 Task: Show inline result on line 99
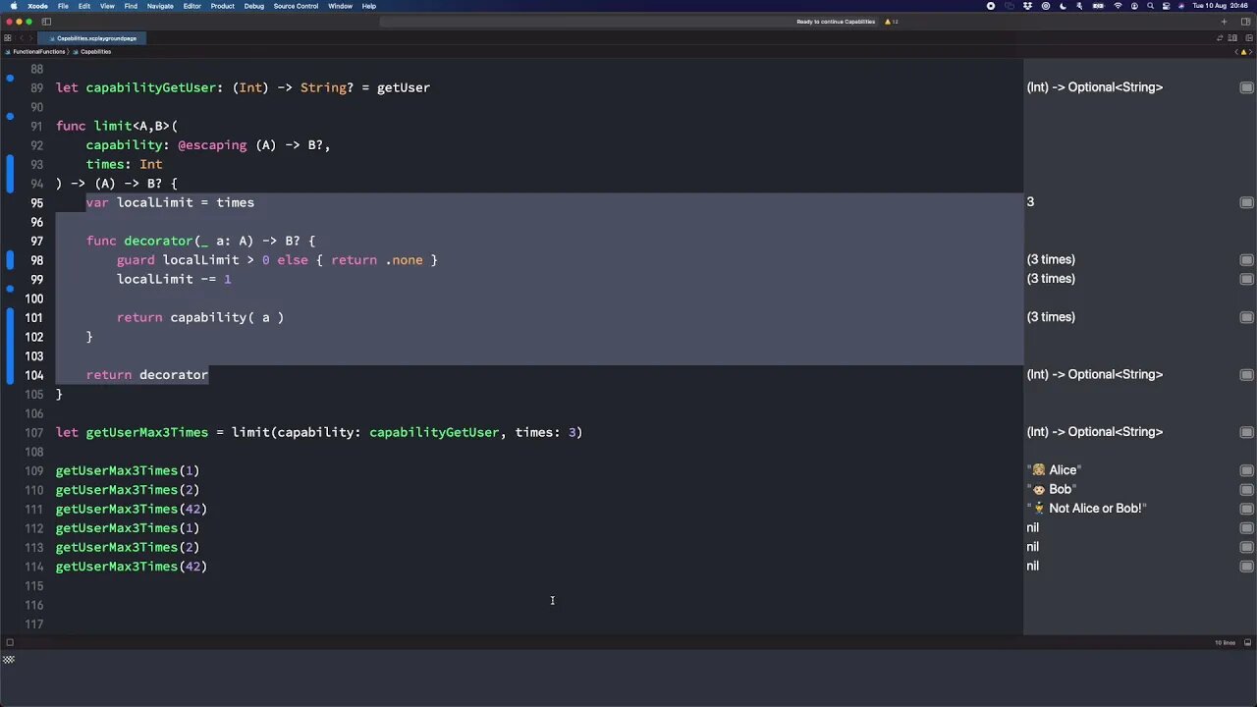tap(1246, 279)
